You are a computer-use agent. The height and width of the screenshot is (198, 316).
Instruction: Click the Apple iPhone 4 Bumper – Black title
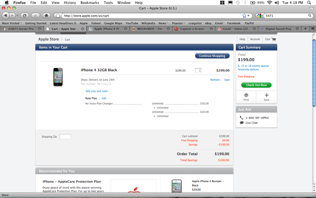point(208,183)
